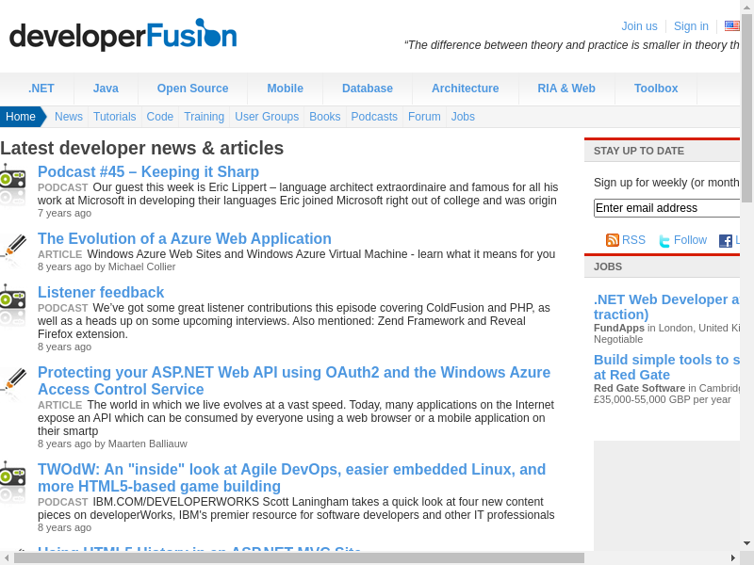This screenshot has height=565, width=754.
Task: Open the Sign in link
Action: click(x=691, y=26)
